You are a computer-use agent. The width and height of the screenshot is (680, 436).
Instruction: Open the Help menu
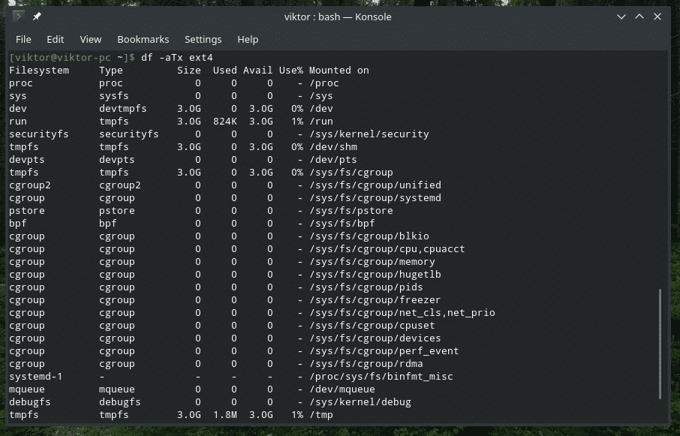[x=248, y=39]
